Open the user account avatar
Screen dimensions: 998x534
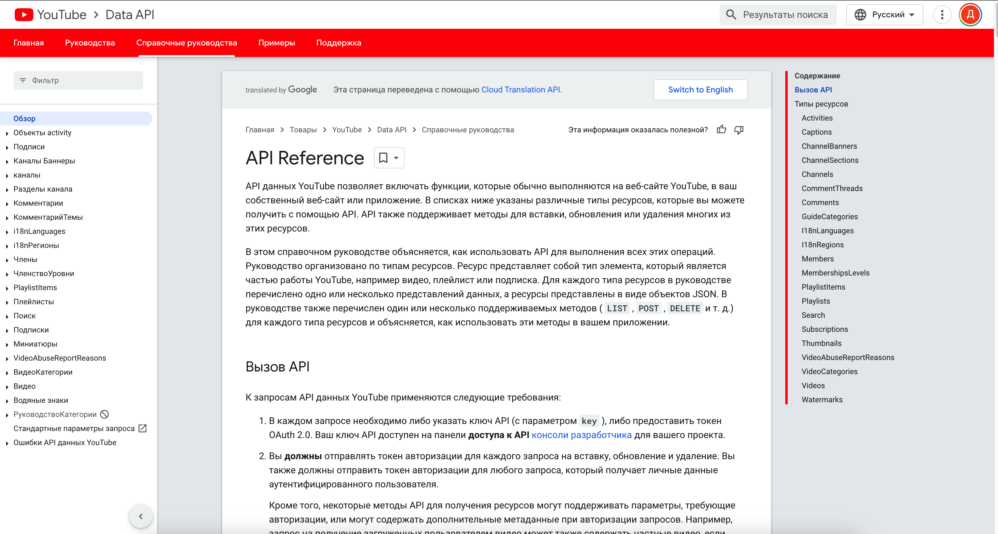[x=970, y=15]
